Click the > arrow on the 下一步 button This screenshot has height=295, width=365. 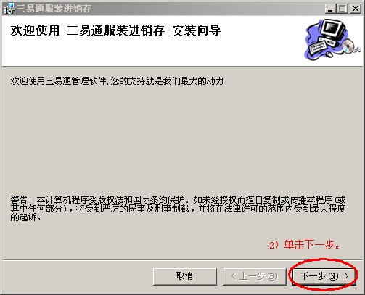pyautogui.click(x=346, y=276)
